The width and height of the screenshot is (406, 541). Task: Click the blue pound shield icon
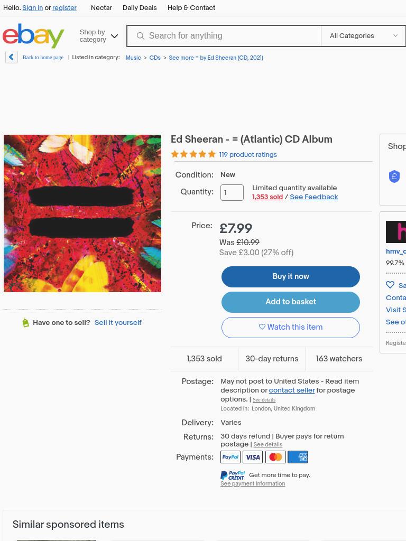394,176
